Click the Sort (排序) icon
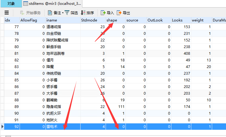This screenshot has height=137, width=226. 83,13
